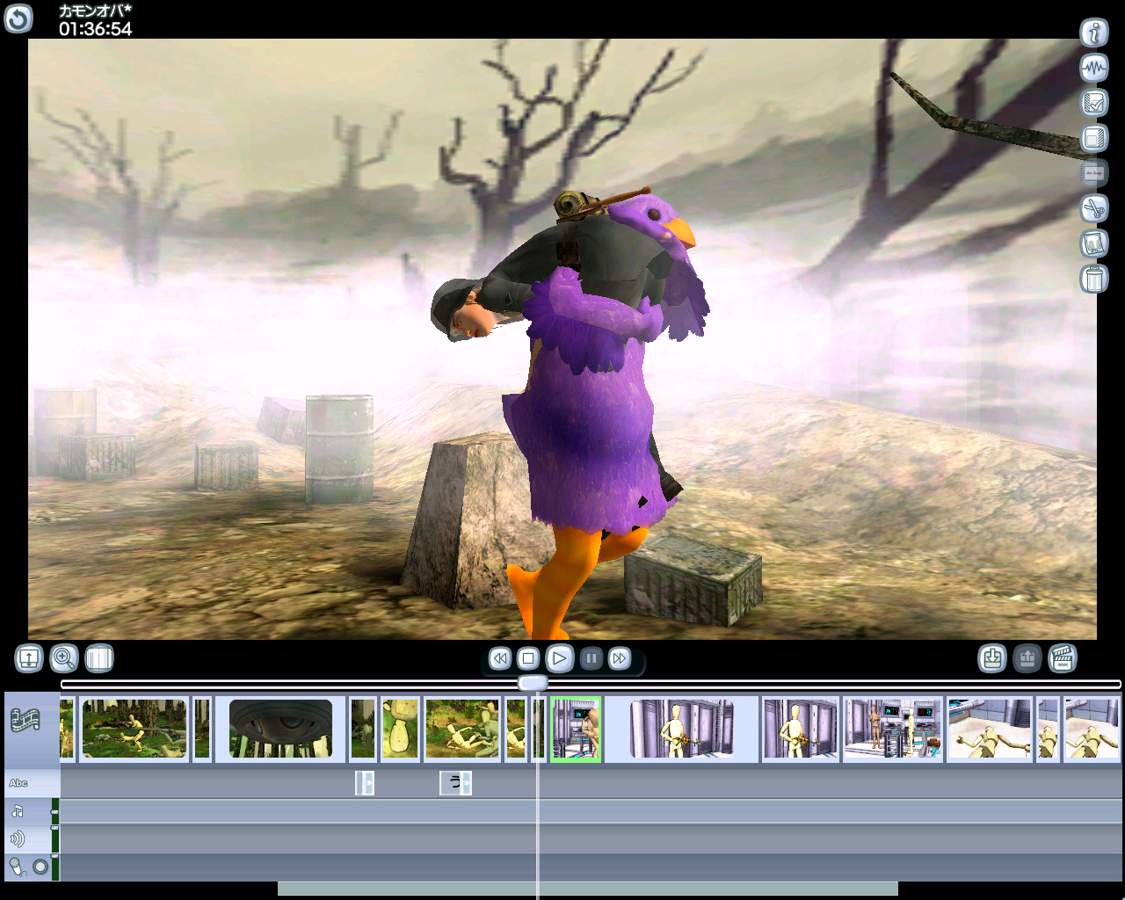
Task: Click the checklist icon in the side toolbar
Action: point(1093,103)
